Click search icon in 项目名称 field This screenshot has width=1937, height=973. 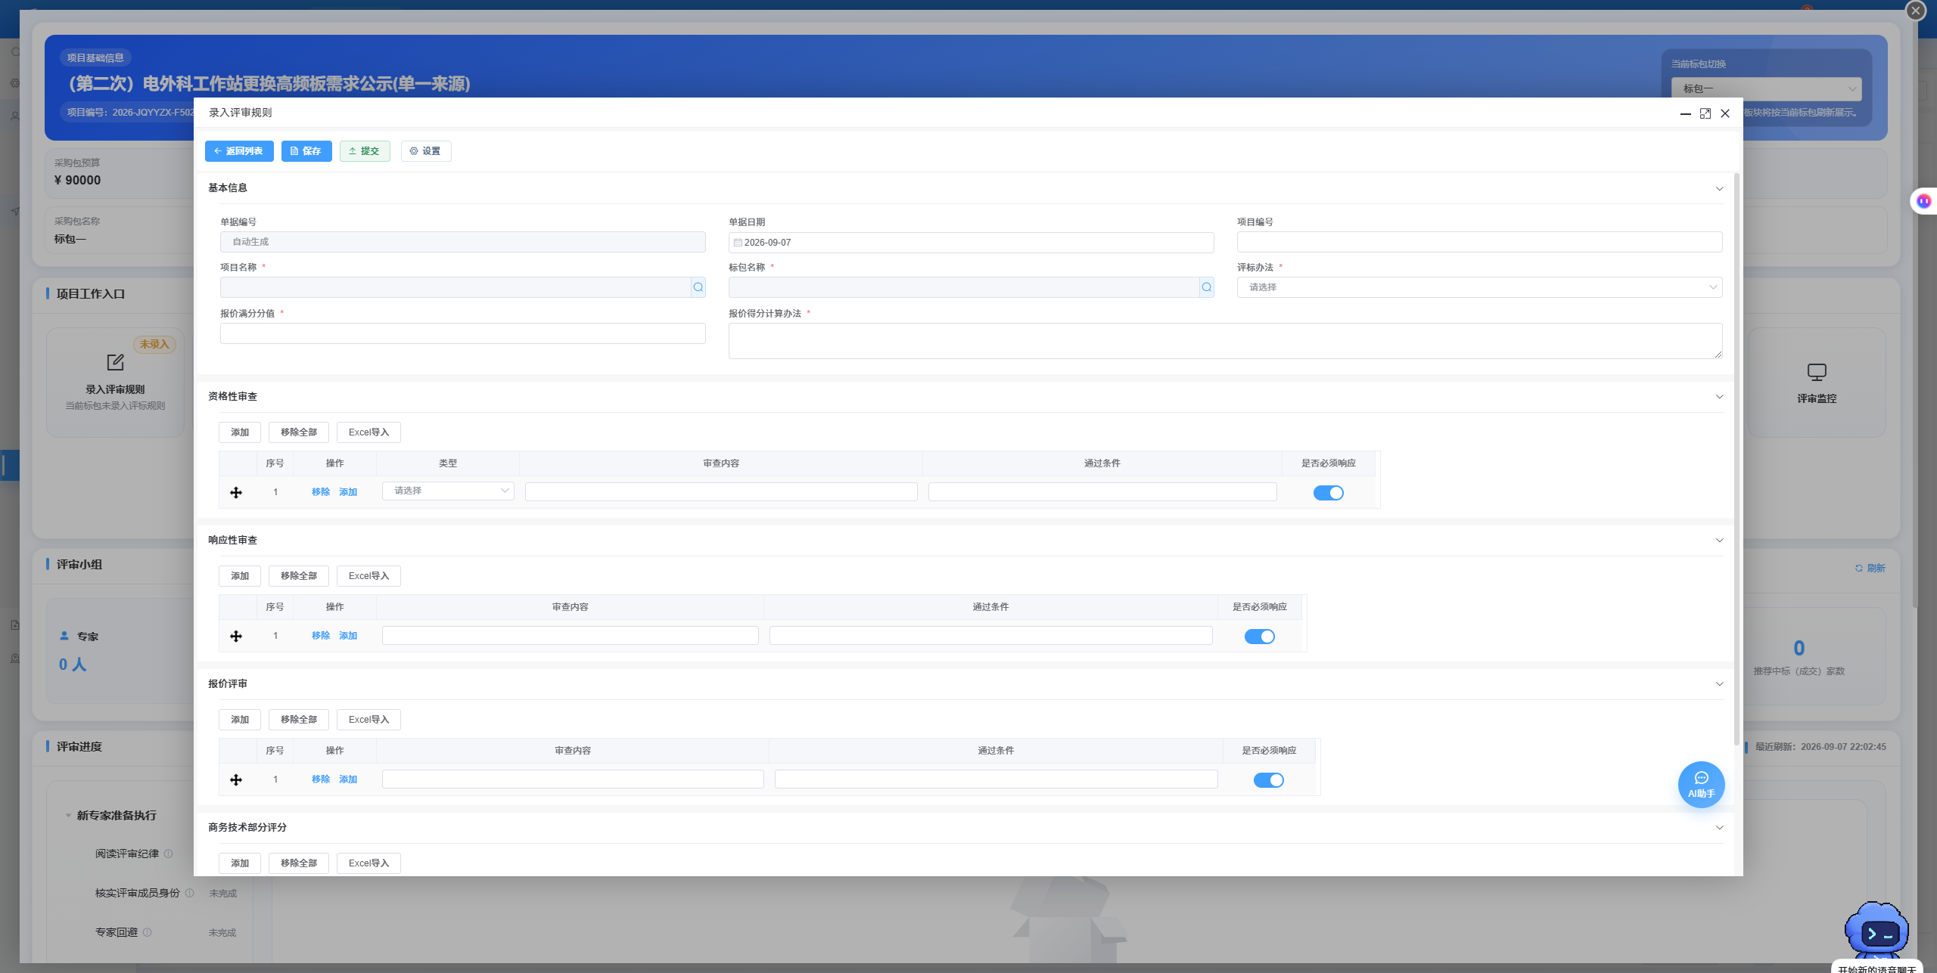click(698, 287)
